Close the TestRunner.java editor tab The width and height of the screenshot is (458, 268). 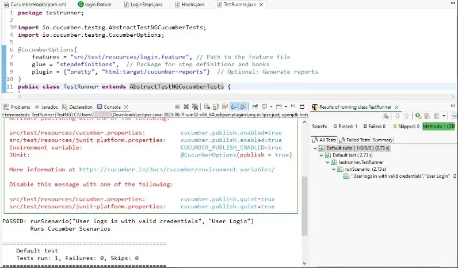pyautogui.click(x=261, y=5)
